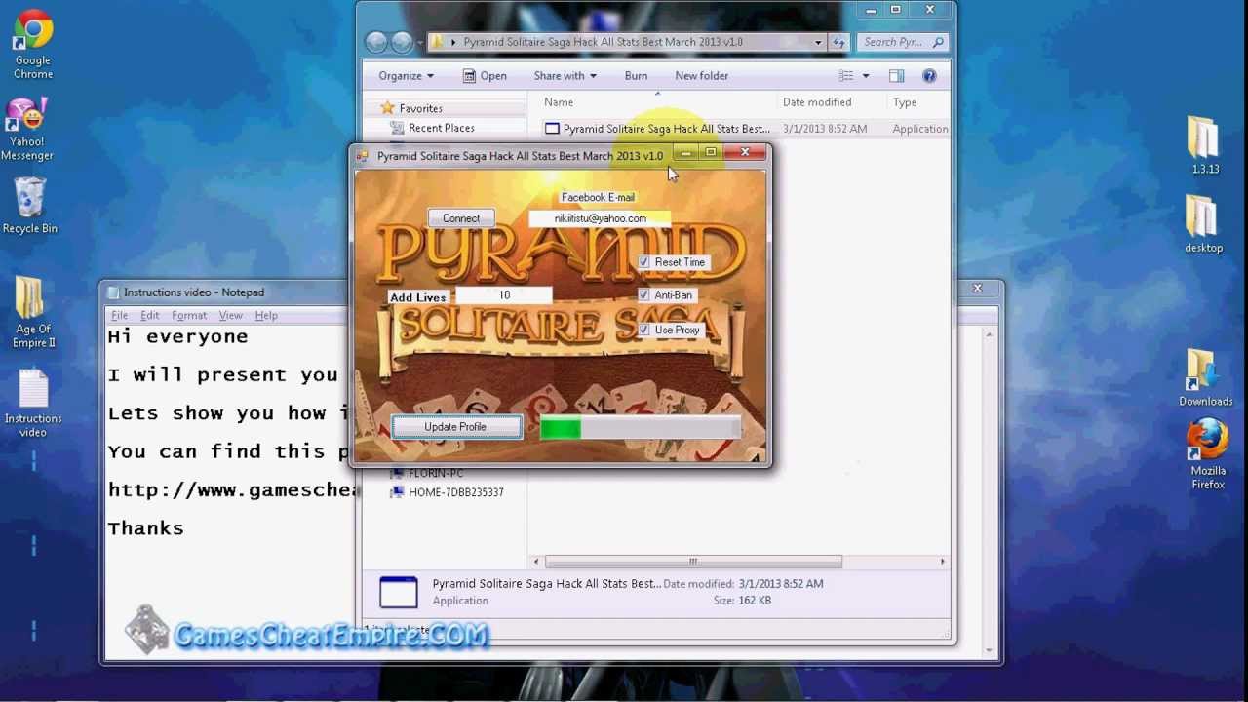
Task: Expand the Organize dropdown in Explorer
Action: pos(407,76)
